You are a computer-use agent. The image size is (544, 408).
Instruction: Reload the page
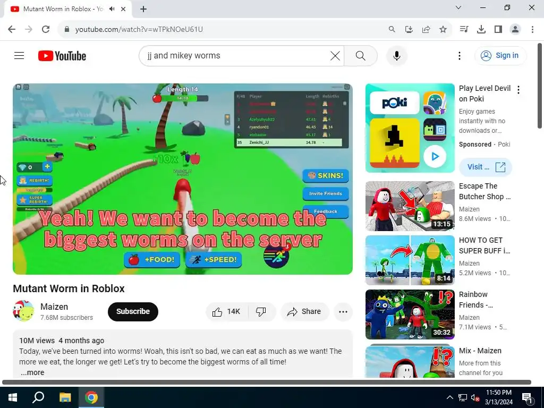tap(46, 29)
